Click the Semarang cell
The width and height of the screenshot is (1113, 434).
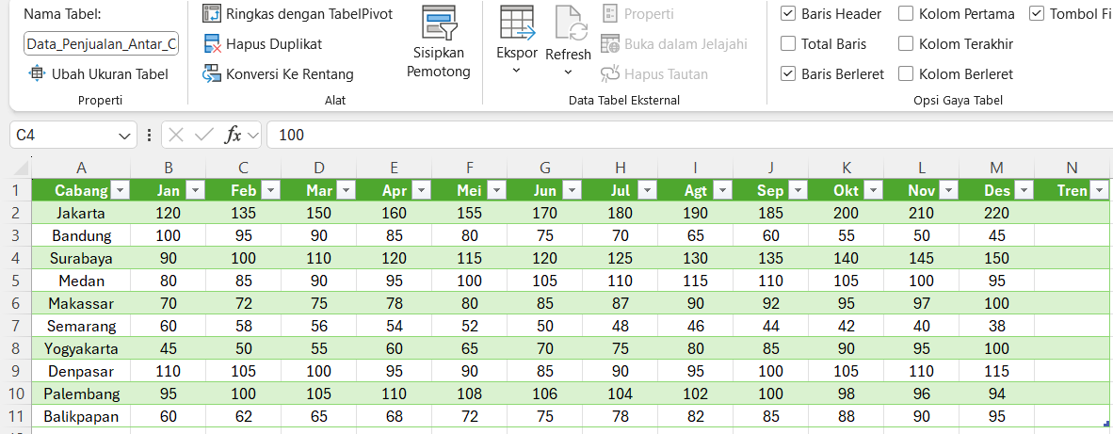(x=82, y=327)
